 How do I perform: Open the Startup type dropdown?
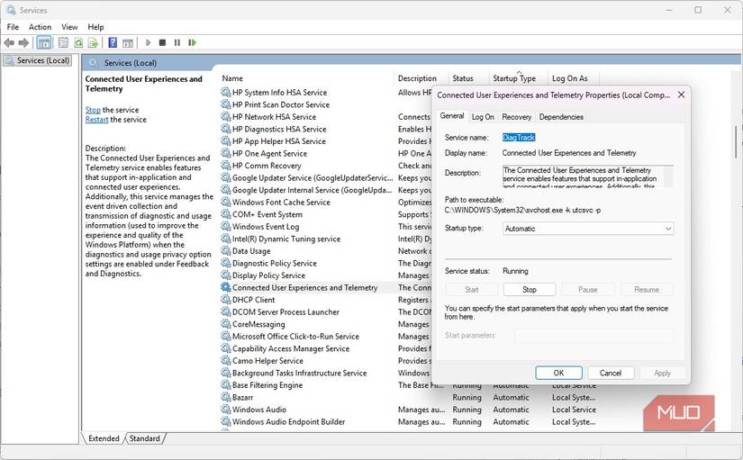(x=588, y=229)
